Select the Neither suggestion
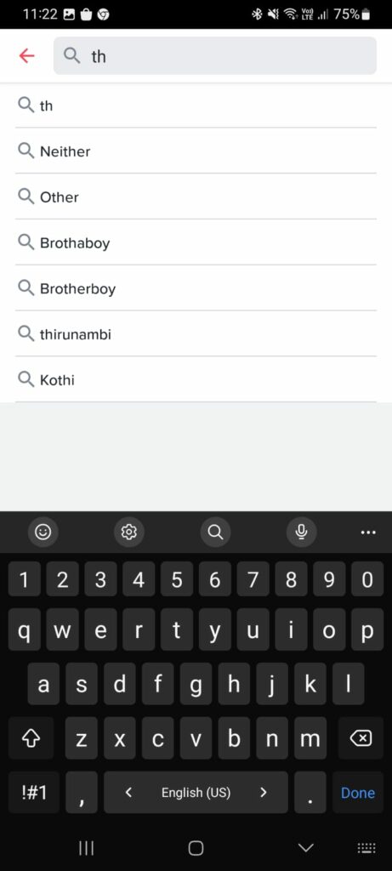 pyautogui.click(x=196, y=151)
